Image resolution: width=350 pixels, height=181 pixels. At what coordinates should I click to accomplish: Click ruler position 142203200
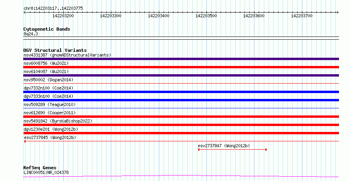click(63, 16)
